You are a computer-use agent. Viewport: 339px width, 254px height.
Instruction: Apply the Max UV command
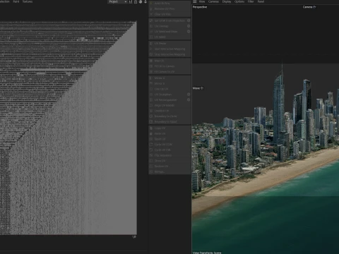pos(169,61)
